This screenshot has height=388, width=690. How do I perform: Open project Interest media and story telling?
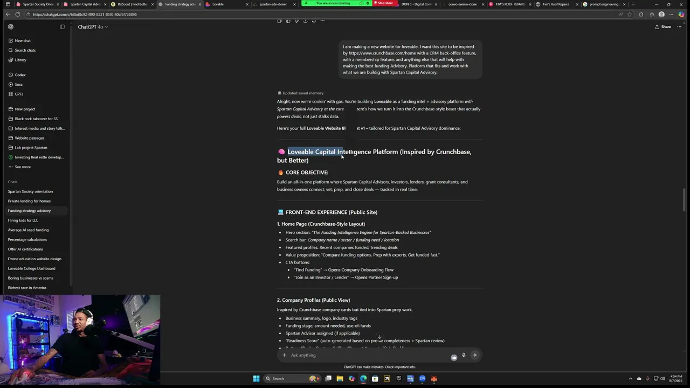(36, 128)
